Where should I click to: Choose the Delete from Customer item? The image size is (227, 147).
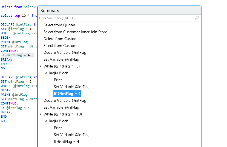[62, 39]
